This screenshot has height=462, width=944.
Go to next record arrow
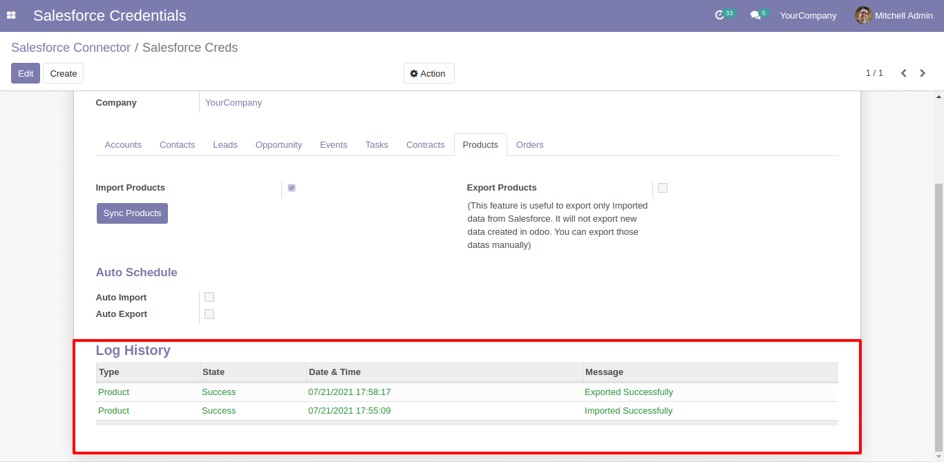[x=923, y=73]
